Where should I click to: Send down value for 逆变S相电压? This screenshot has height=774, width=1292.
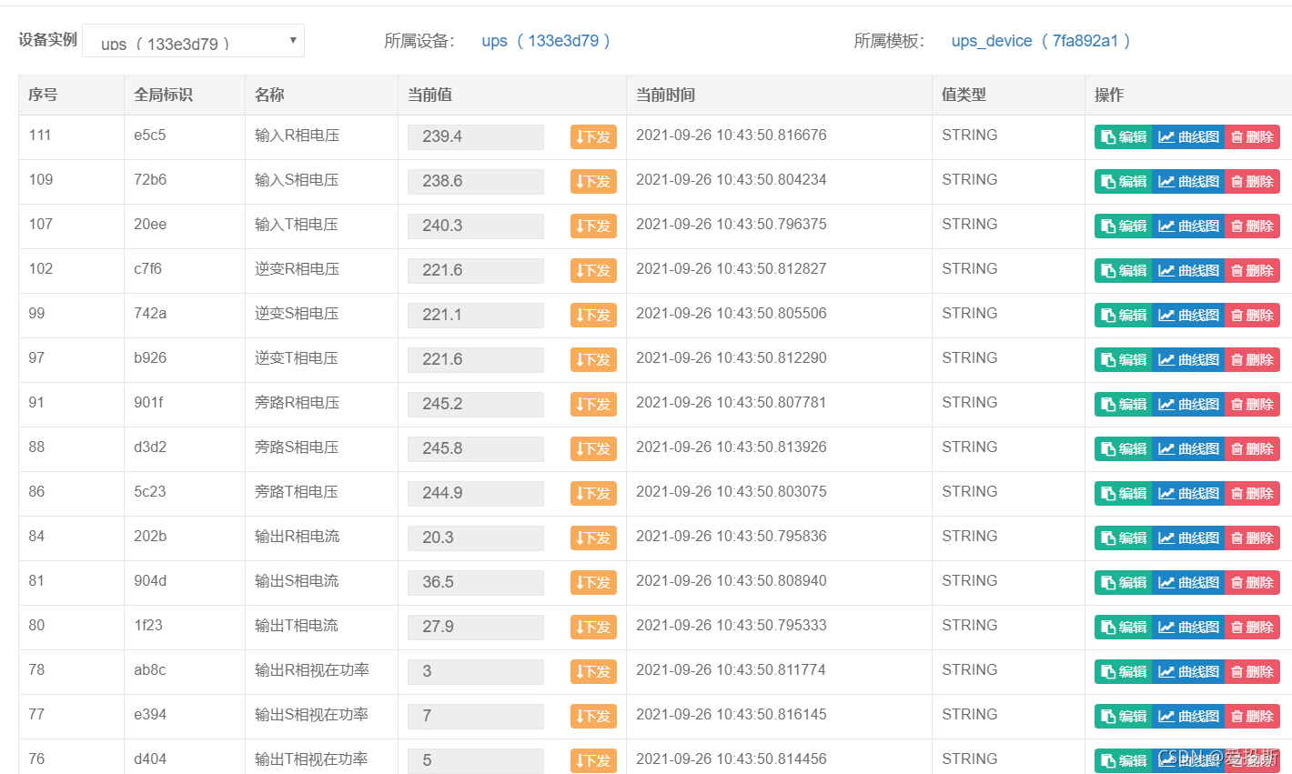coord(593,315)
